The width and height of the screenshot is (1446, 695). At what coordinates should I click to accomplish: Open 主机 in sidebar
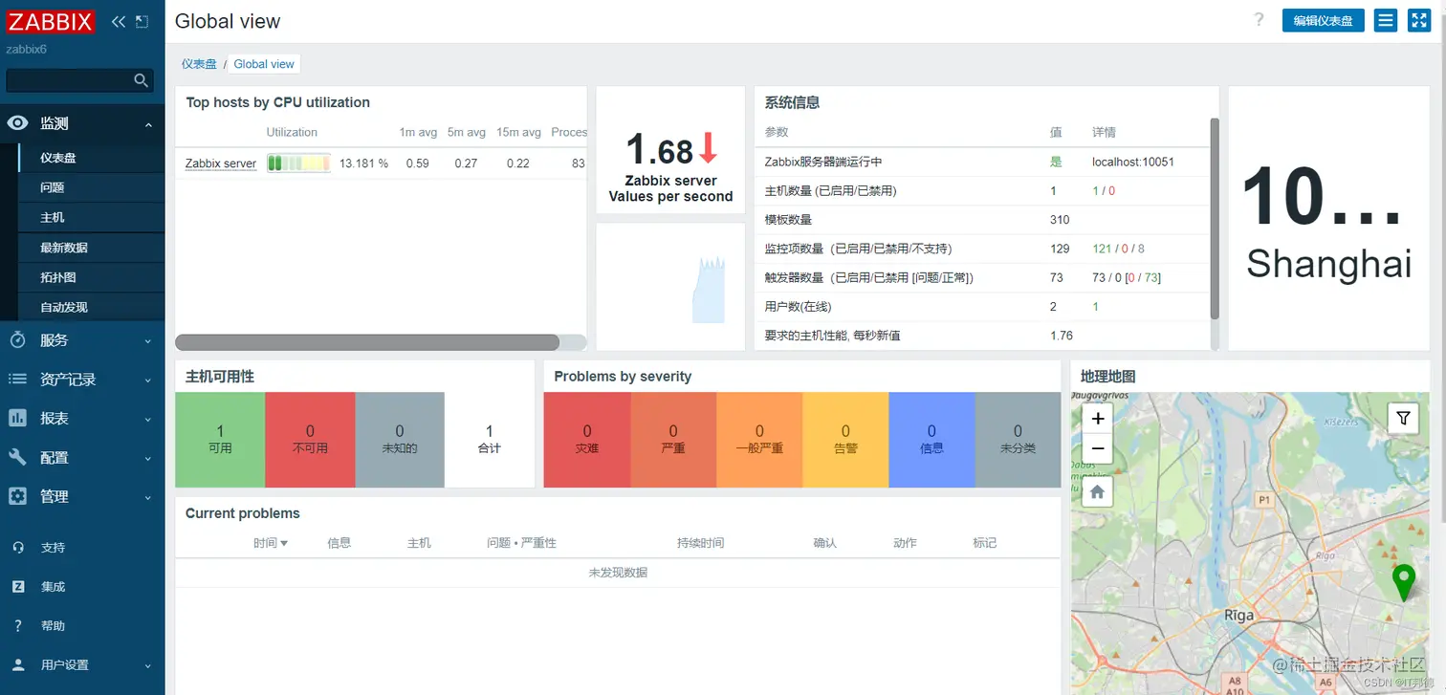pyautogui.click(x=92, y=217)
